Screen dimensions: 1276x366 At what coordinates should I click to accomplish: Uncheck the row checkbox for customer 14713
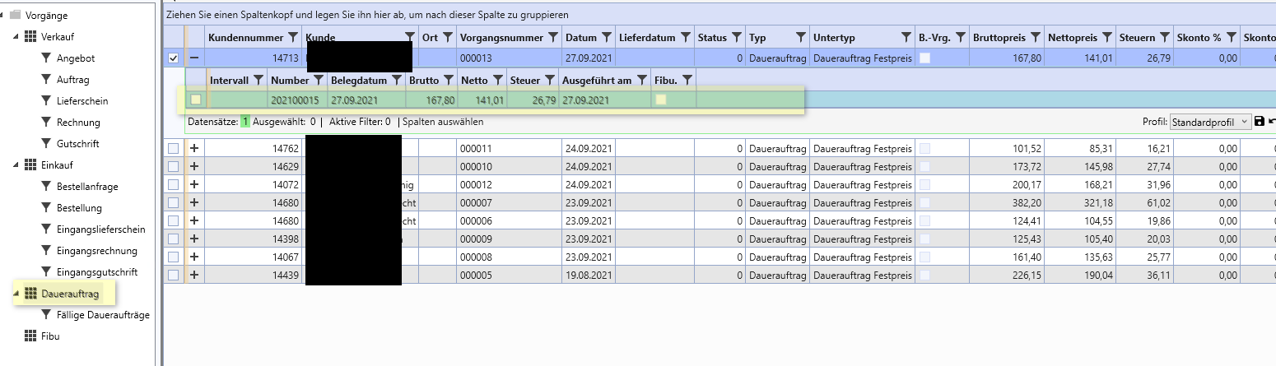click(173, 58)
